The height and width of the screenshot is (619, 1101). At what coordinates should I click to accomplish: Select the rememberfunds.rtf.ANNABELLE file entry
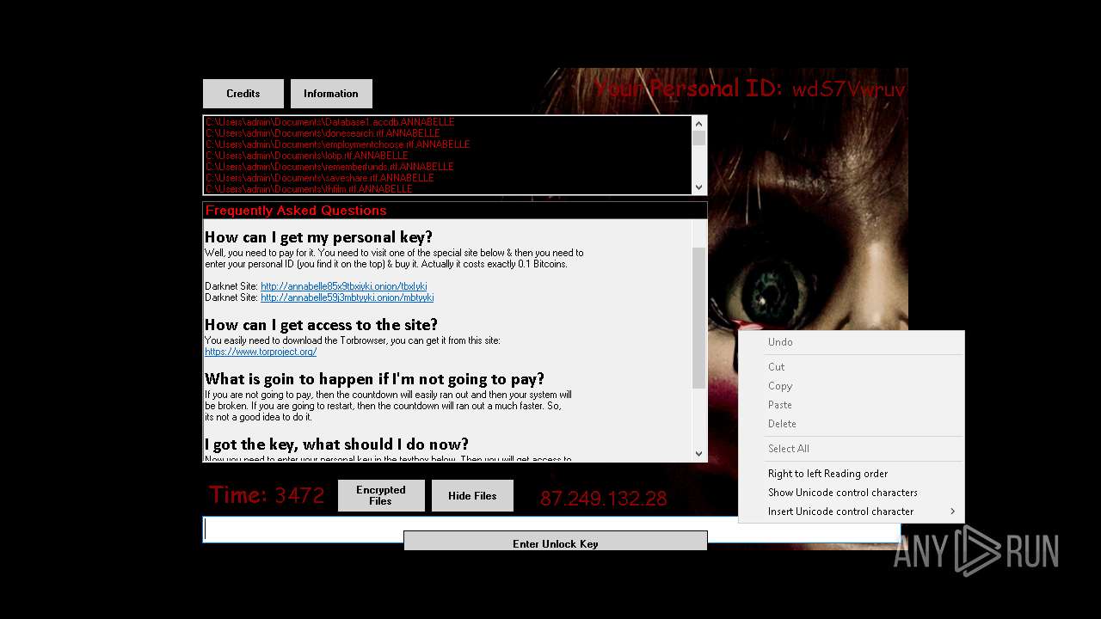(330, 167)
